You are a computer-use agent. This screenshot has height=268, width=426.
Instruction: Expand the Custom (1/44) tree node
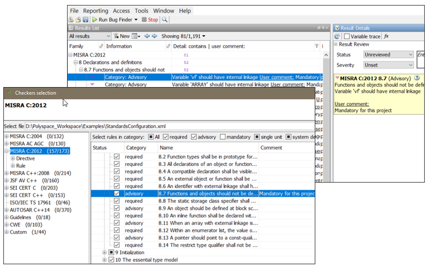(x=7, y=232)
